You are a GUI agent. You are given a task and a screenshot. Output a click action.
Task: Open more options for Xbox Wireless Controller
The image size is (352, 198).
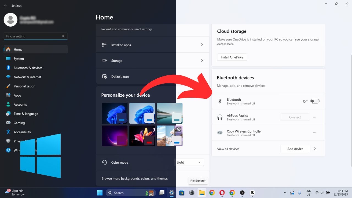tap(315, 133)
